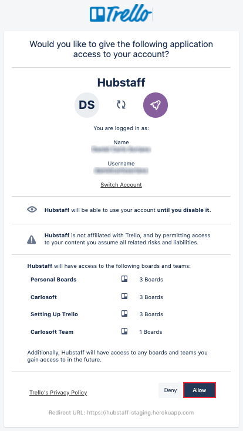Open Trello's Privacy Policy link
The image size is (243, 431).
58,393
